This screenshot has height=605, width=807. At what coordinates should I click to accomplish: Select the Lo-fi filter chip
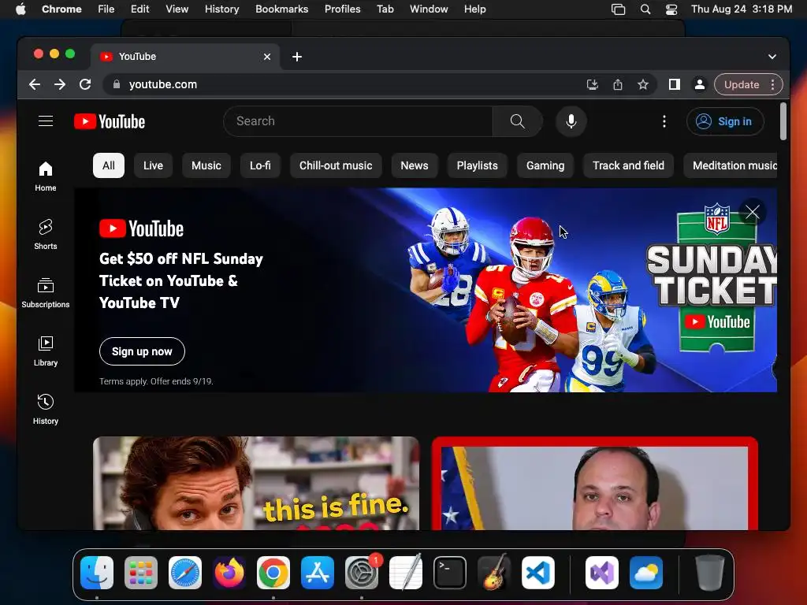click(x=260, y=165)
